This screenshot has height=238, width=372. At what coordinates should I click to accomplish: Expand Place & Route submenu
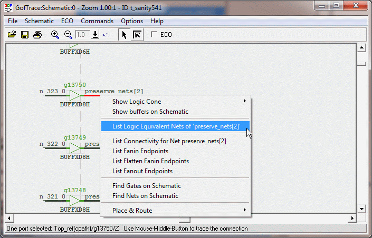click(175, 211)
